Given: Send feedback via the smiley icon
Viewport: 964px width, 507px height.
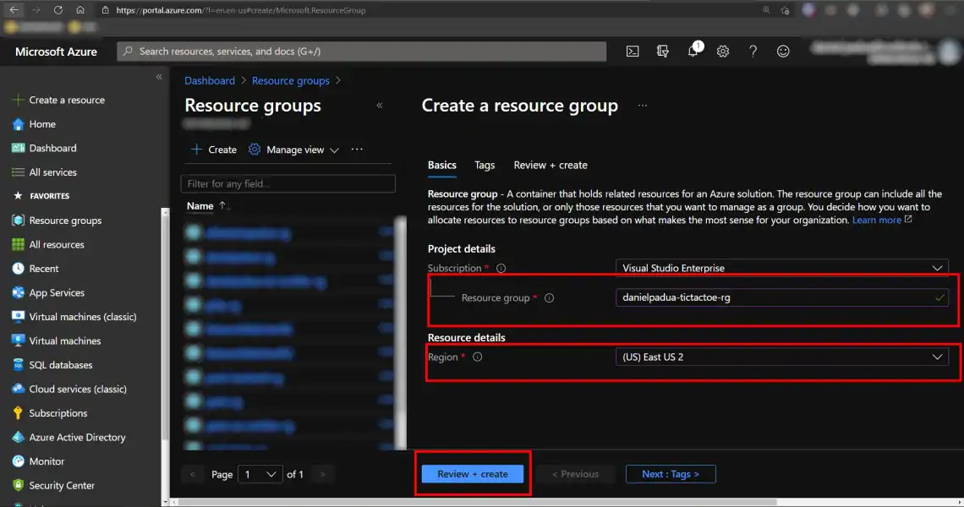Looking at the screenshot, I should (783, 51).
